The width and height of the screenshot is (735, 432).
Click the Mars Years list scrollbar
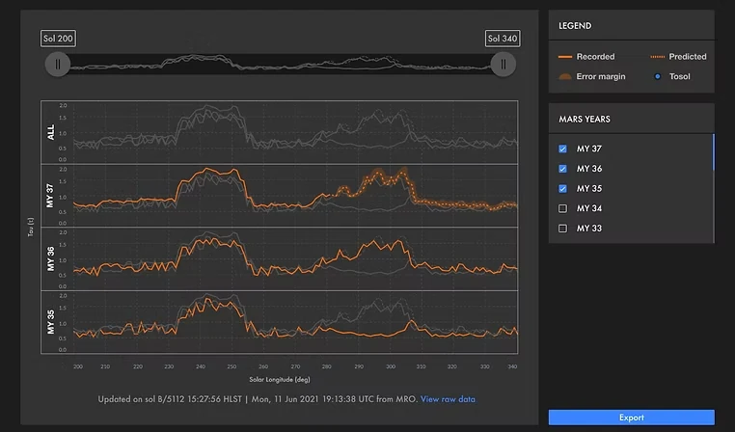click(x=714, y=152)
